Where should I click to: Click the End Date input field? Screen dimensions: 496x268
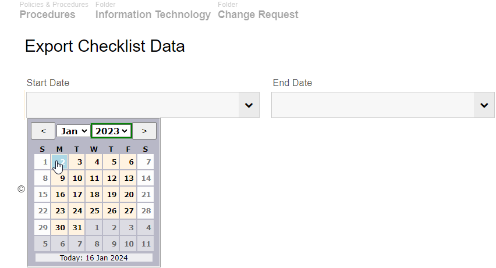coord(372,105)
